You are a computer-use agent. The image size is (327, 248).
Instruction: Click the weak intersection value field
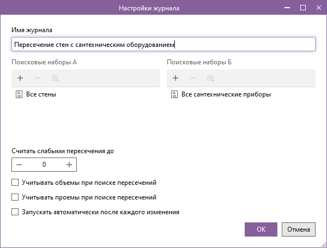click(x=44, y=164)
